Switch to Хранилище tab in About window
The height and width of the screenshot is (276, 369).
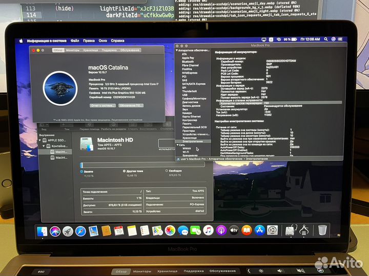[90, 50]
